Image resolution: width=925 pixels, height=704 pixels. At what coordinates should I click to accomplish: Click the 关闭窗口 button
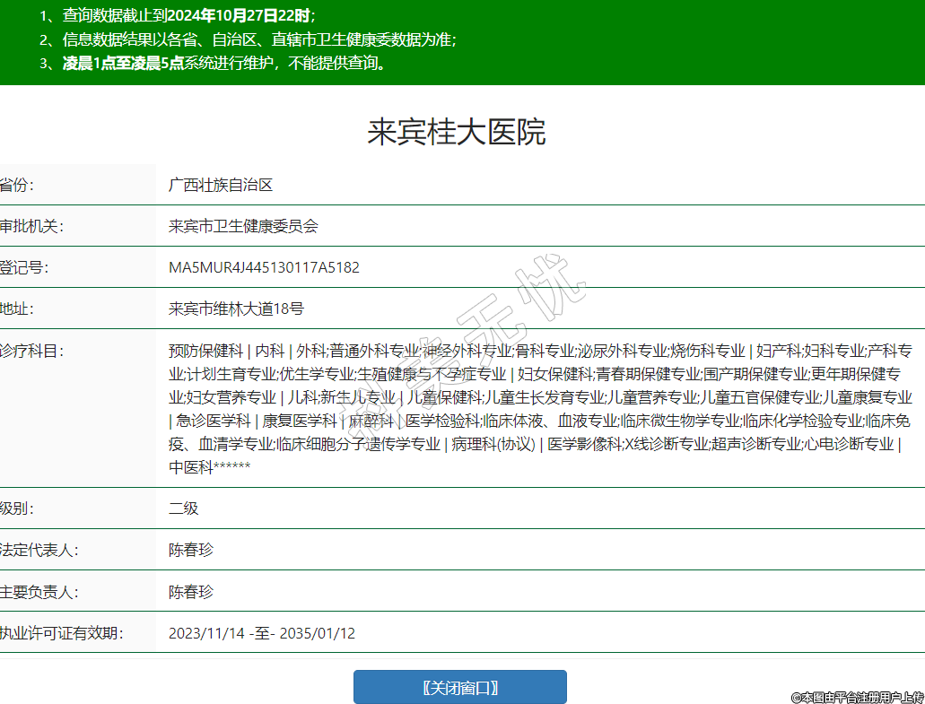pyautogui.click(x=459, y=687)
